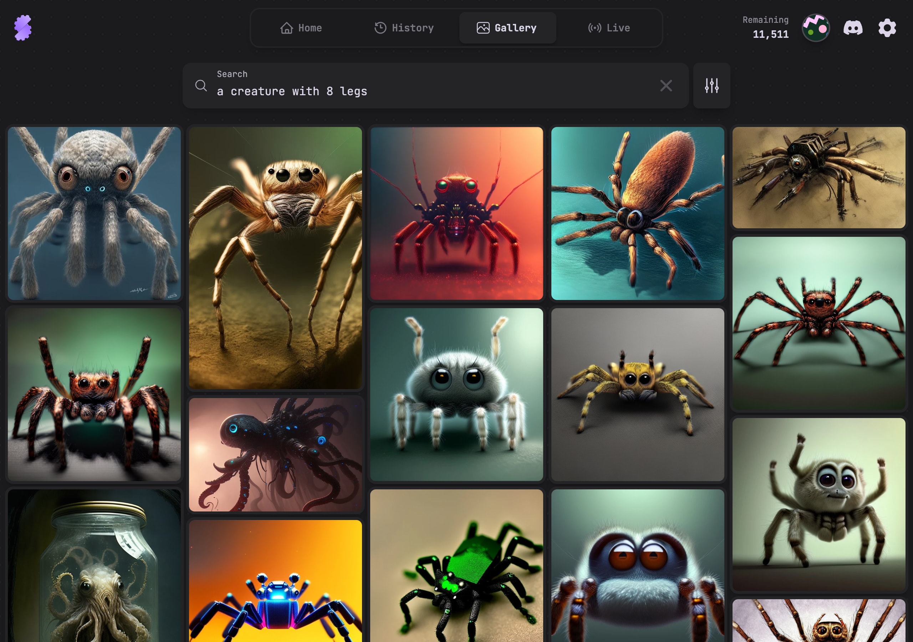Open search filter sliders icon
The width and height of the screenshot is (913, 642).
click(x=711, y=86)
